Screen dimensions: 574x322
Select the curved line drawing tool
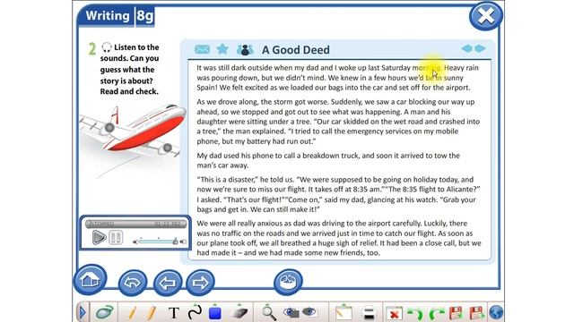pos(195,312)
